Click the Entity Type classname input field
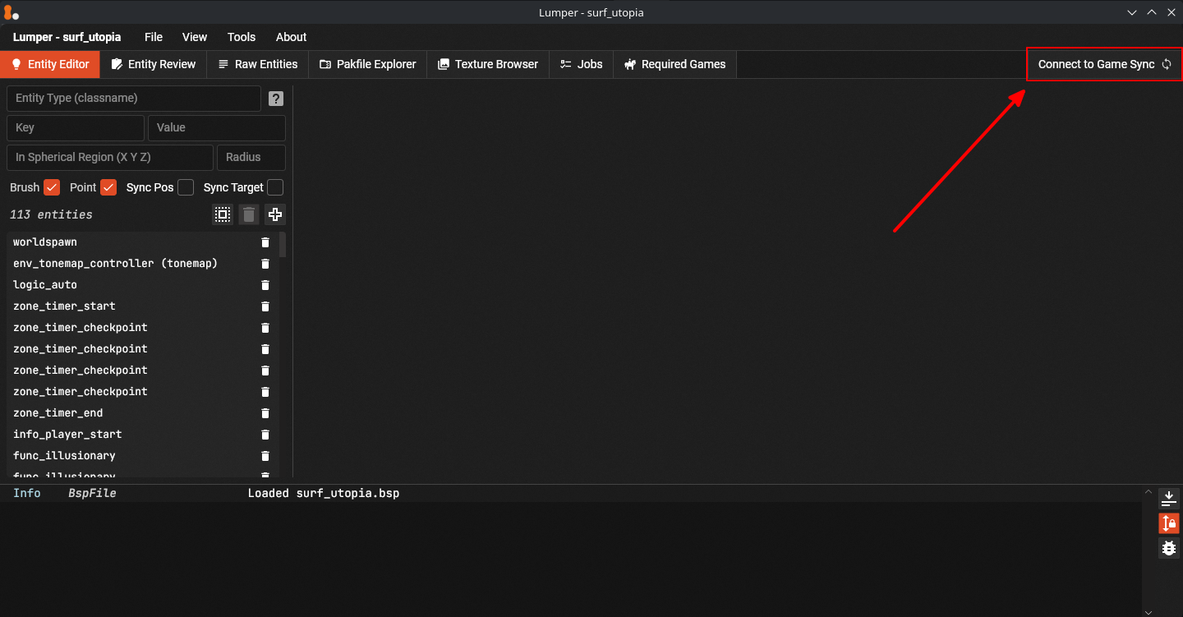Image resolution: width=1183 pixels, height=617 pixels. pyautogui.click(x=134, y=99)
